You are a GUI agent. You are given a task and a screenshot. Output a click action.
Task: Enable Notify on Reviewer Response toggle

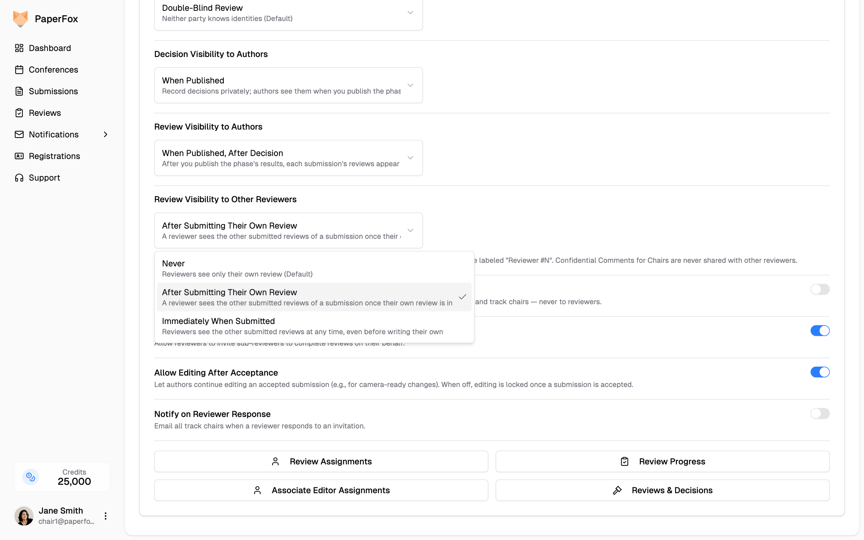tap(820, 414)
